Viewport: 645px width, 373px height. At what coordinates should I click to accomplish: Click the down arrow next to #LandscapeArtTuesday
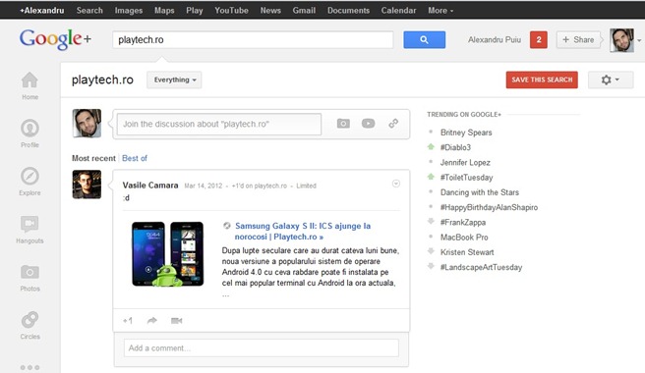[x=431, y=266]
